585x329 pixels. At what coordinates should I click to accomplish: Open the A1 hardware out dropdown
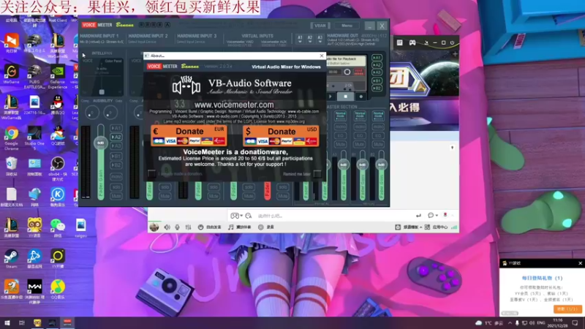[300, 39]
